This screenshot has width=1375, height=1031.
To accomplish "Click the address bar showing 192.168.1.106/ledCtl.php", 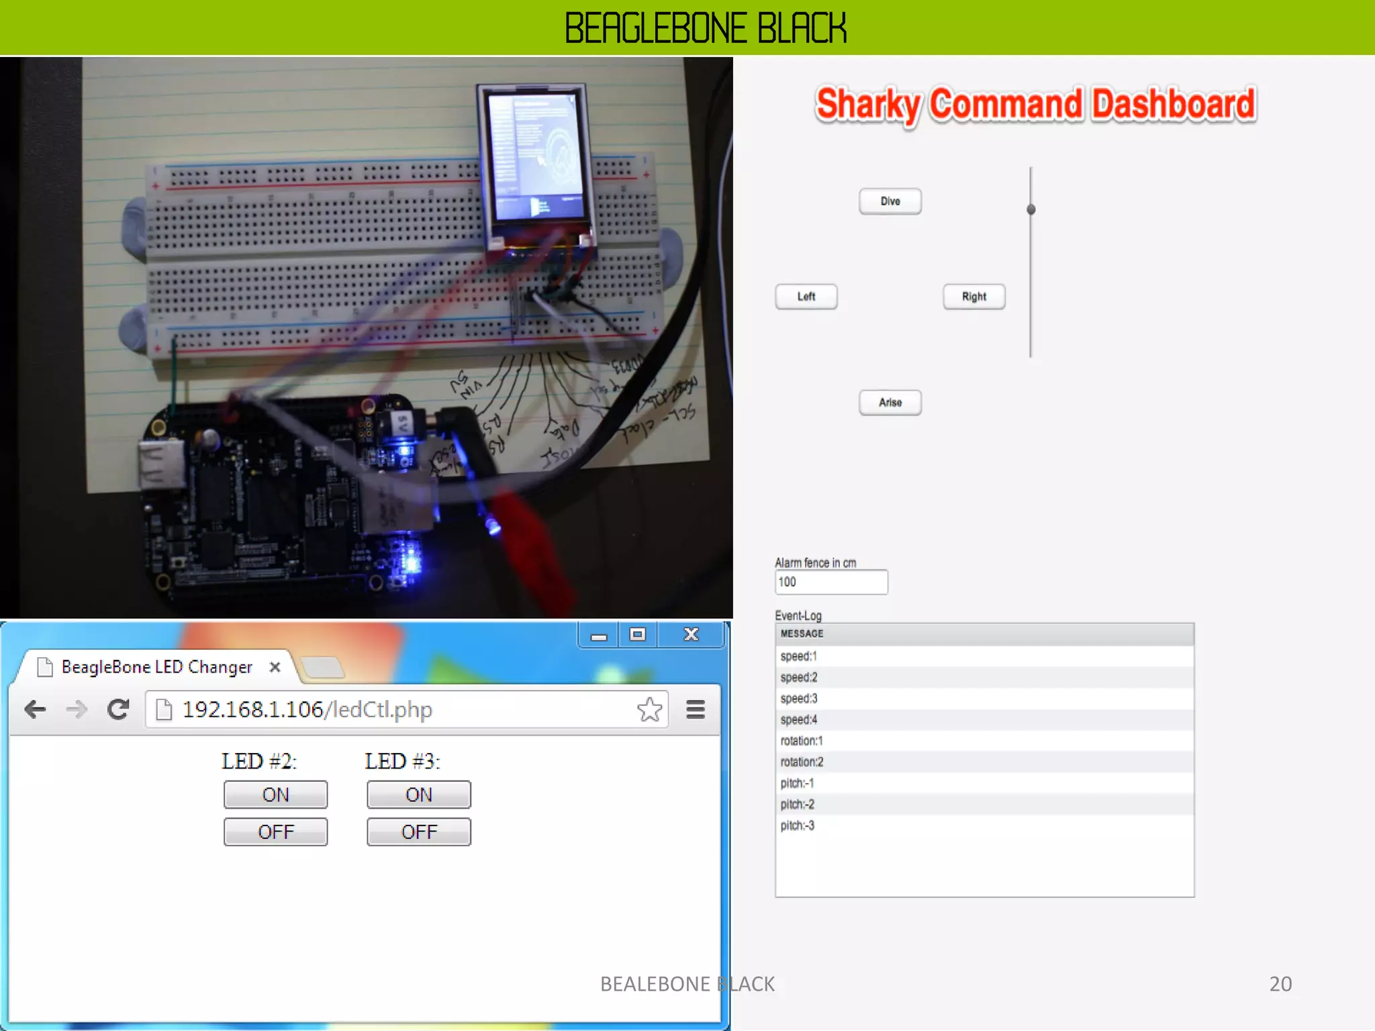I will 408,709.
